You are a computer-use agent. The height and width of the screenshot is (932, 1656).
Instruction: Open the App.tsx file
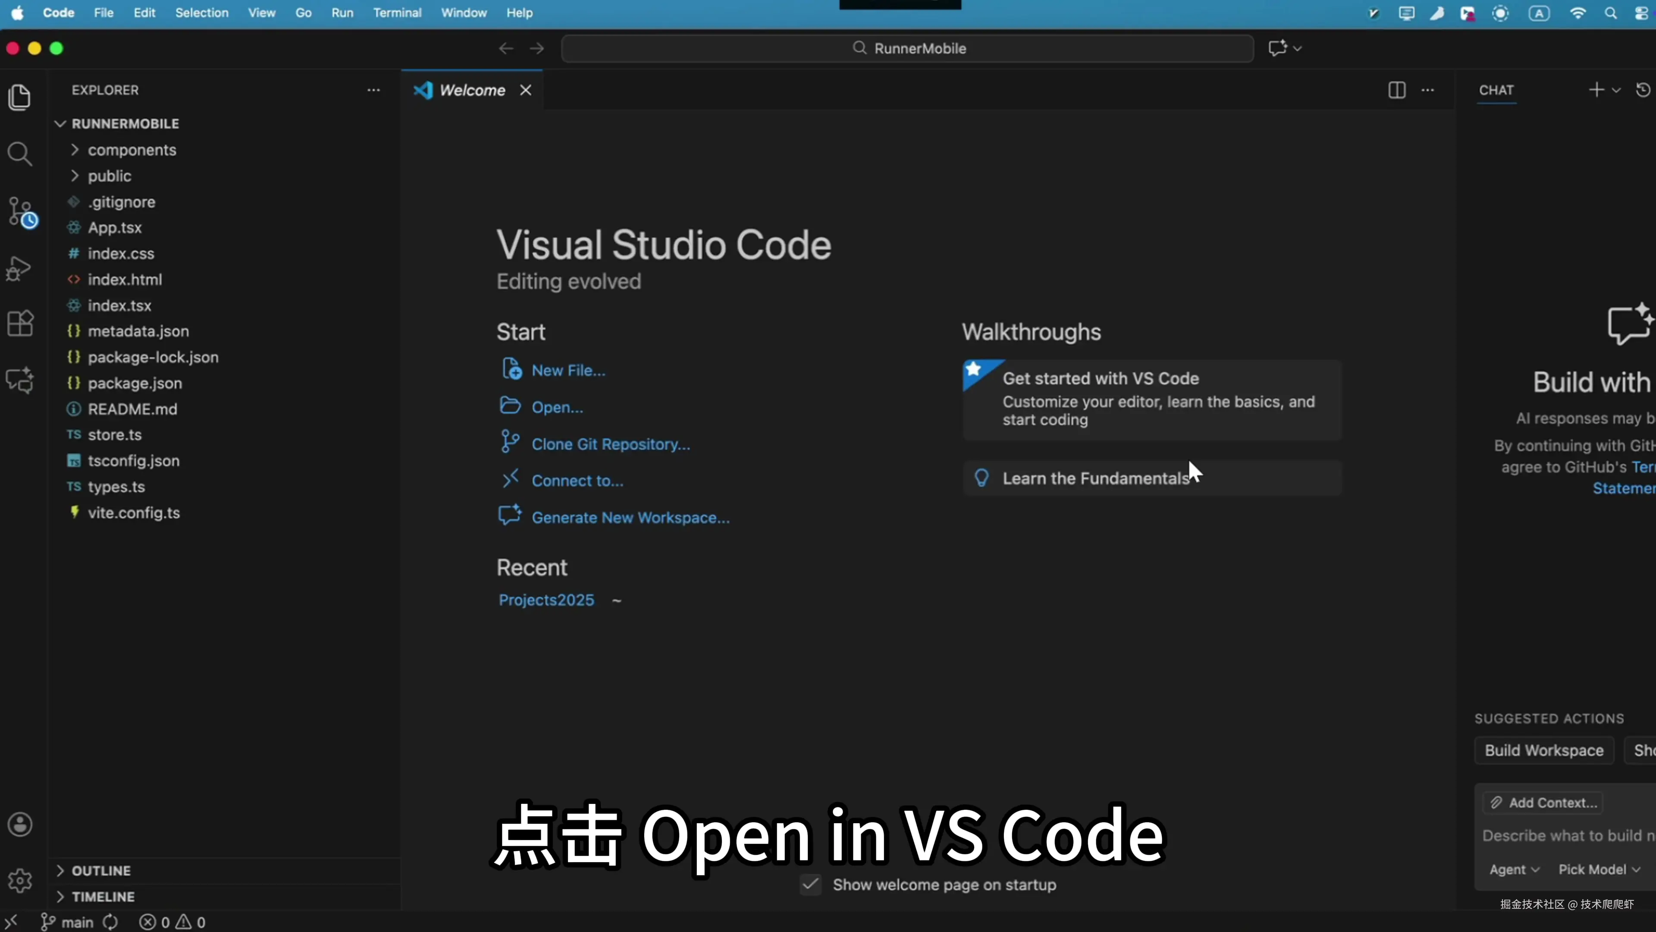[x=114, y=228]
